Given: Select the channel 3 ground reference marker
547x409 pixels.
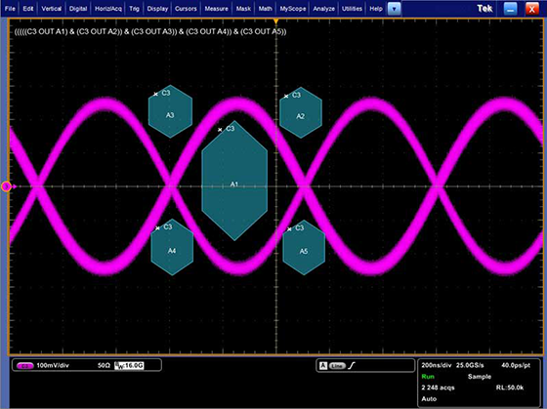Looking at the screenshot, I should tap(6, 186).
